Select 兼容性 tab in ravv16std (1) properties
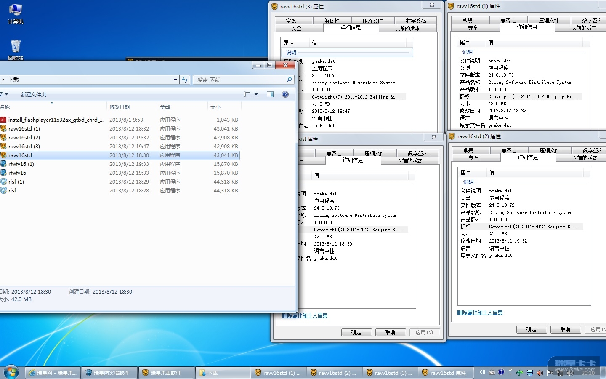Screen dimensions: 606x379 pyautogui.click(x=508, y=20)
